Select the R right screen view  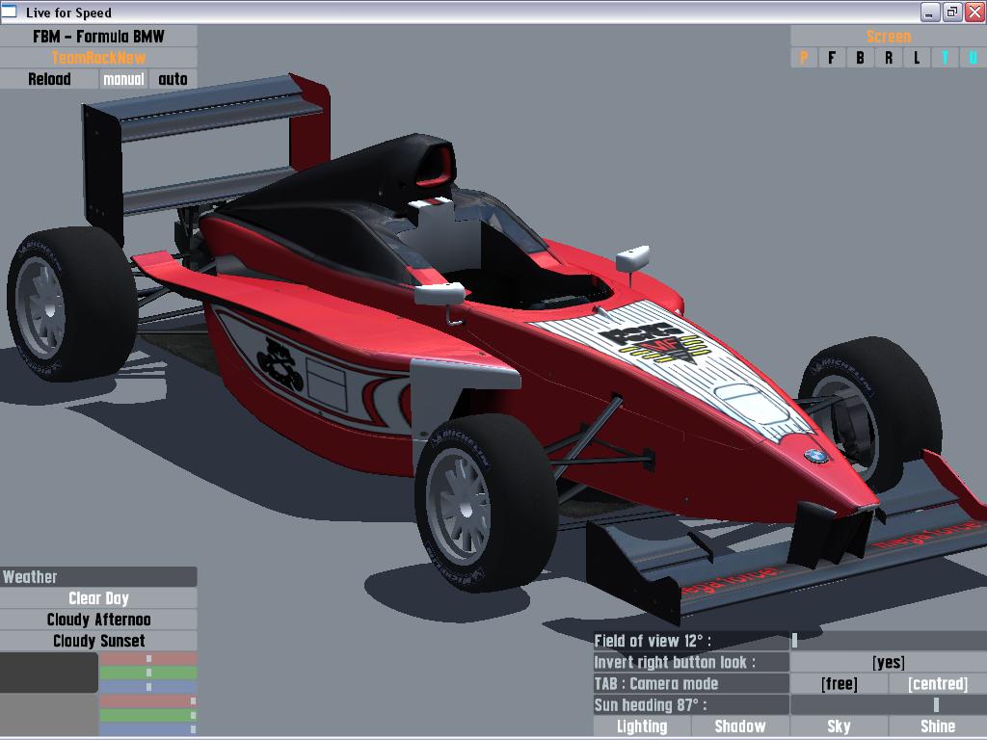[x=888, y=58]
